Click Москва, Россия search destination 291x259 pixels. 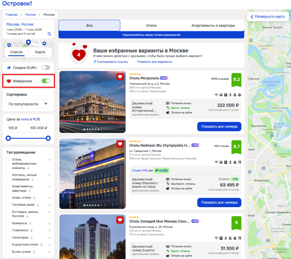pos(20,24)
